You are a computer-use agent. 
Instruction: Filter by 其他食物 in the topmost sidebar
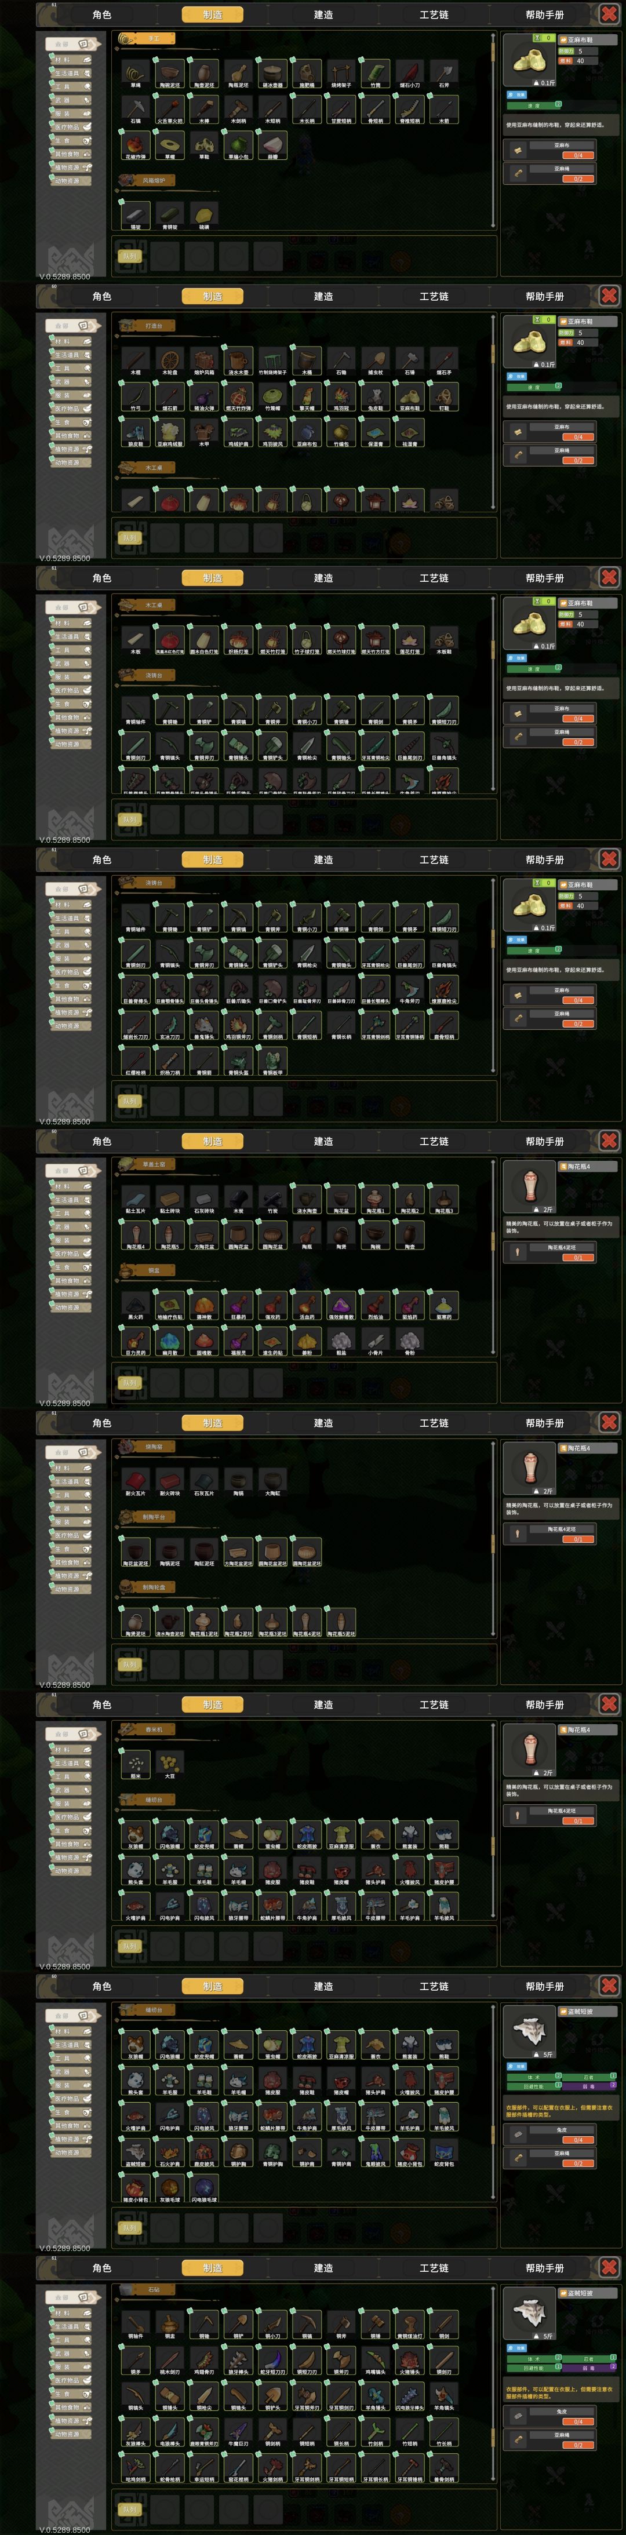tap(72, 154)
